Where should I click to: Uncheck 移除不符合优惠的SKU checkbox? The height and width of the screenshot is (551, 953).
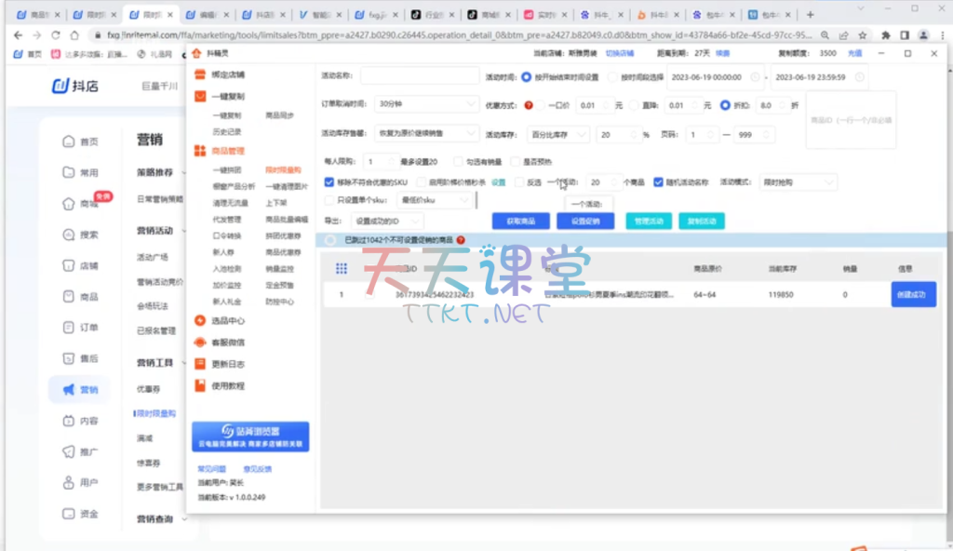coord(329,182)
